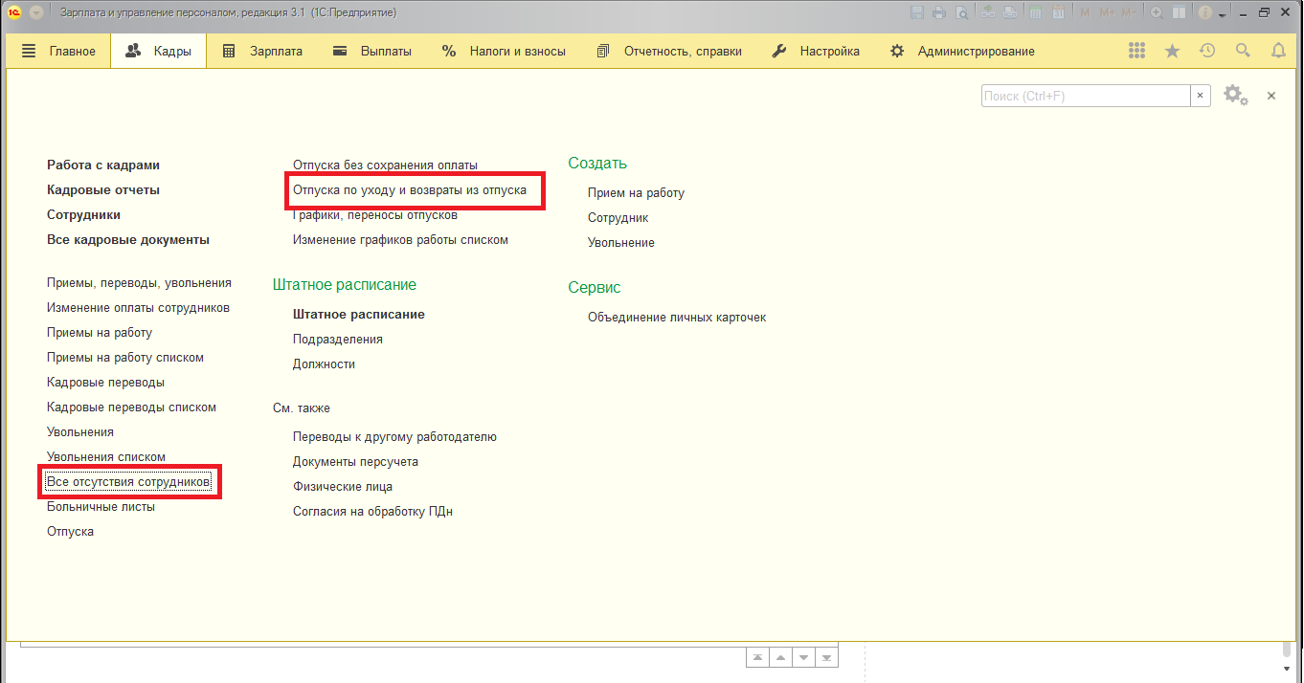Open Все отсутствия сотрудников
1304x683 pixels.
(x=128, y=481)
